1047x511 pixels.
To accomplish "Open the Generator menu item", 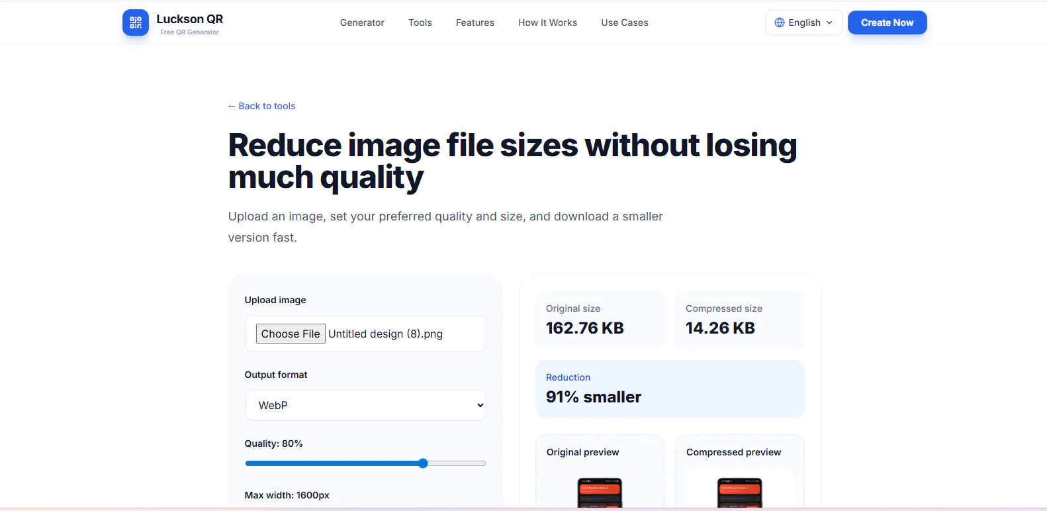I will coord(362,23).
